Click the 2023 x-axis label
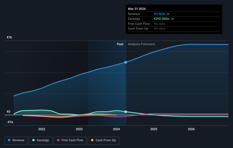Image resolution: width=233 pixels, height=148 pixels. pyautogui.click(x=79, y=129)
